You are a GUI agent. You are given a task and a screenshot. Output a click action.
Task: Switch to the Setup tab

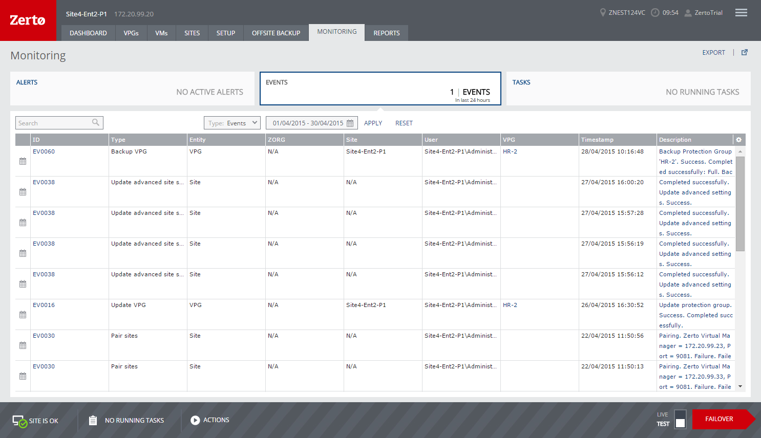pos(225,33)
